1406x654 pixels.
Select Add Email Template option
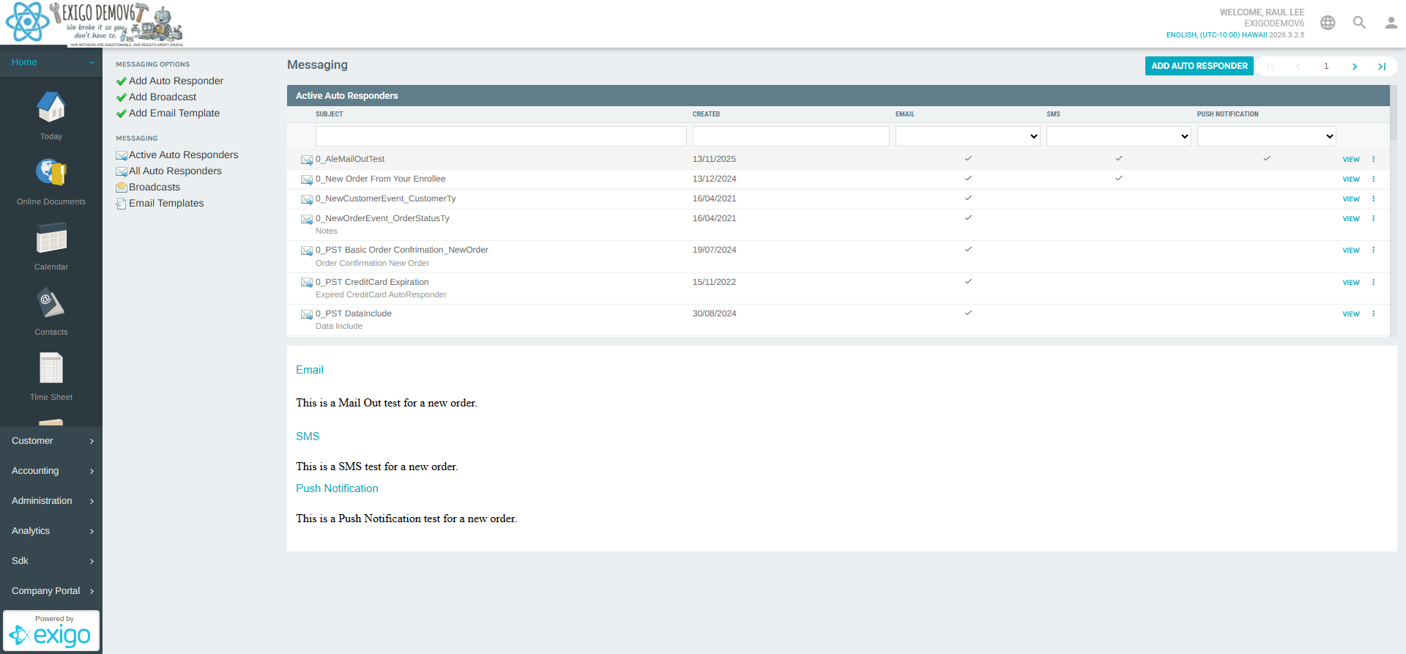(174, 113)
